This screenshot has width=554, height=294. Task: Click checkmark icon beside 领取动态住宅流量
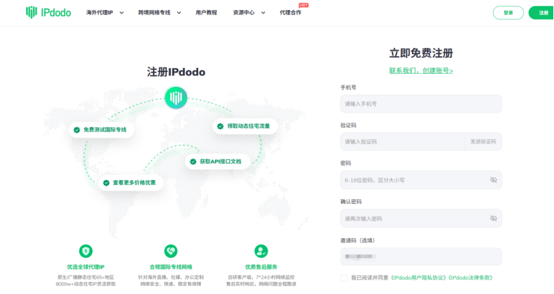(x=220, y=125)
